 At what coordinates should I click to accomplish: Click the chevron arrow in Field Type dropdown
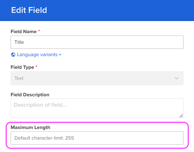coord(176,78)
